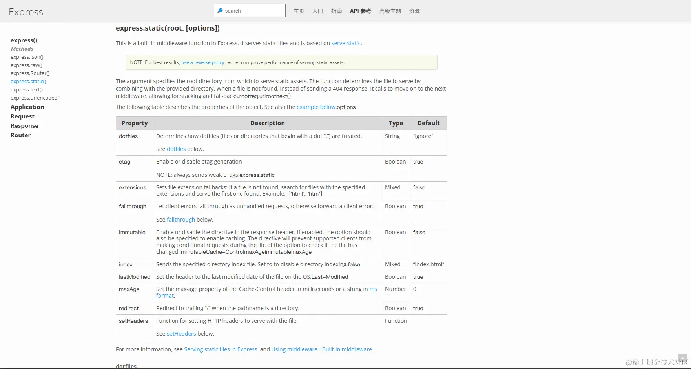
Task: Follow setHeaders link in table
Action: click(181, 334)
